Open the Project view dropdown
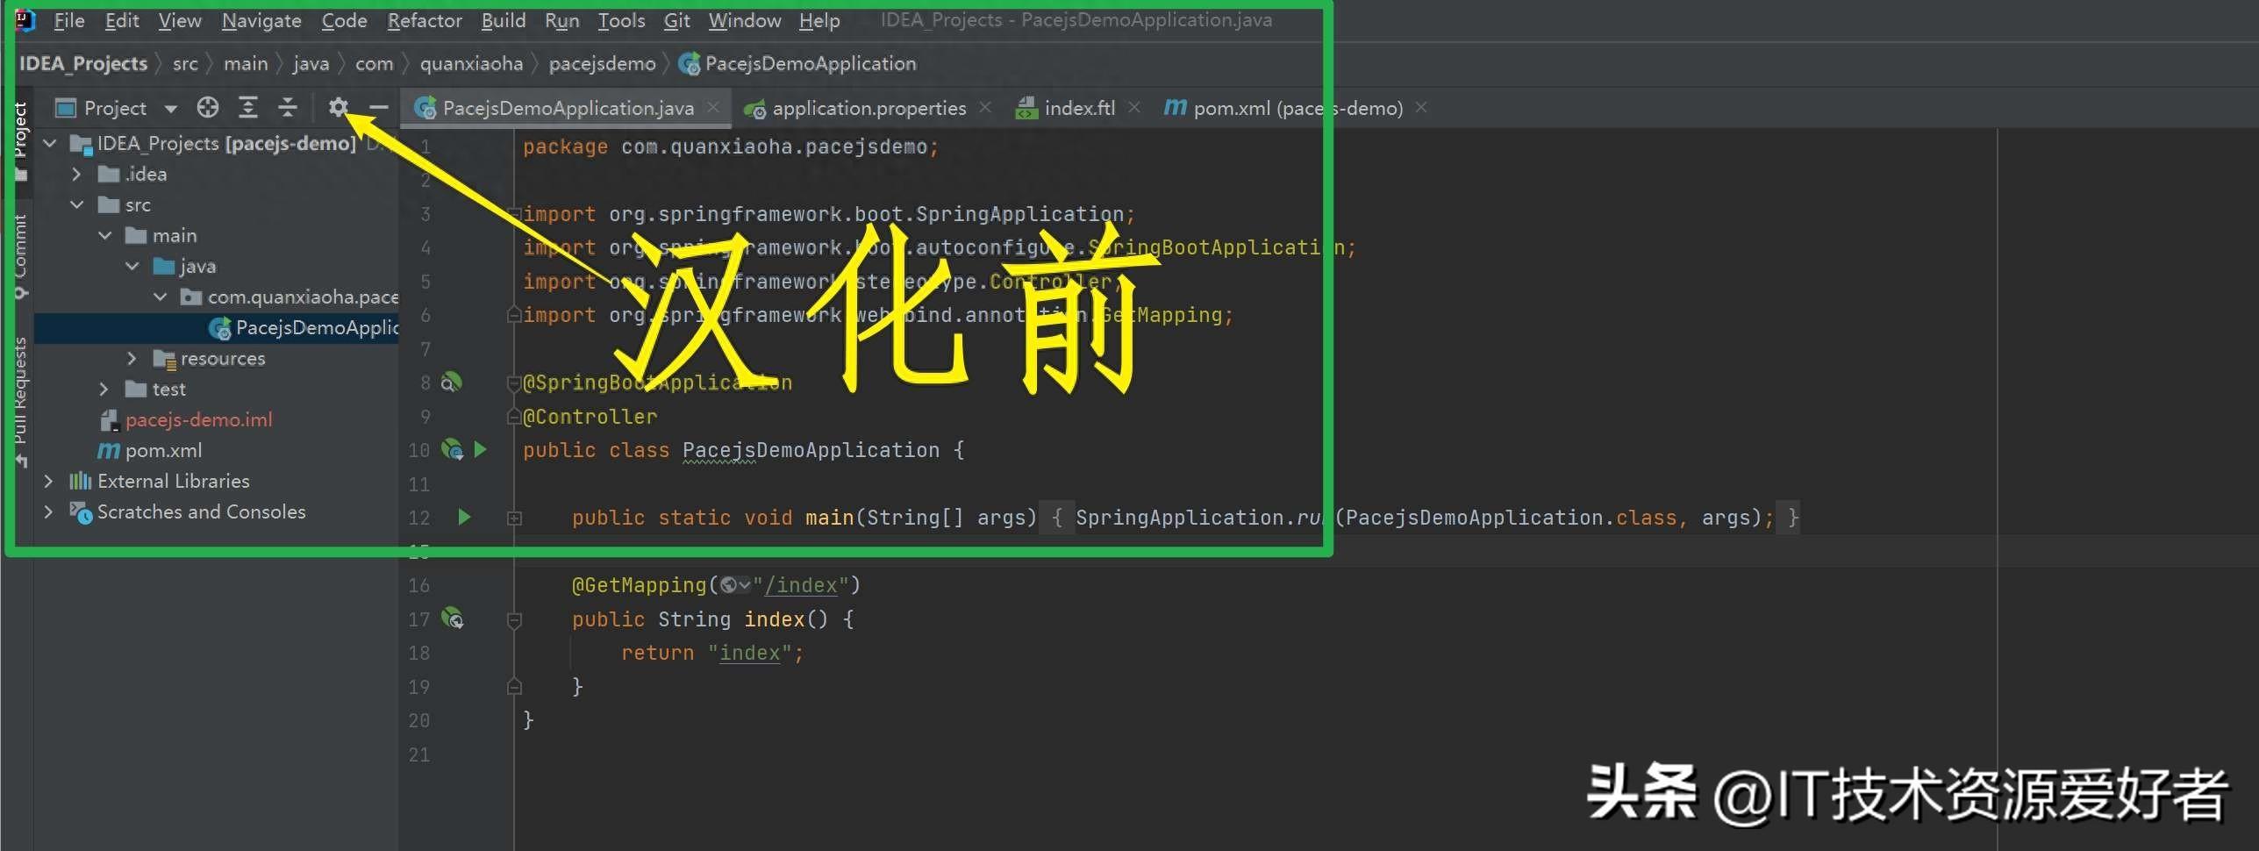2259x851 pixels. tap(171, 109)
